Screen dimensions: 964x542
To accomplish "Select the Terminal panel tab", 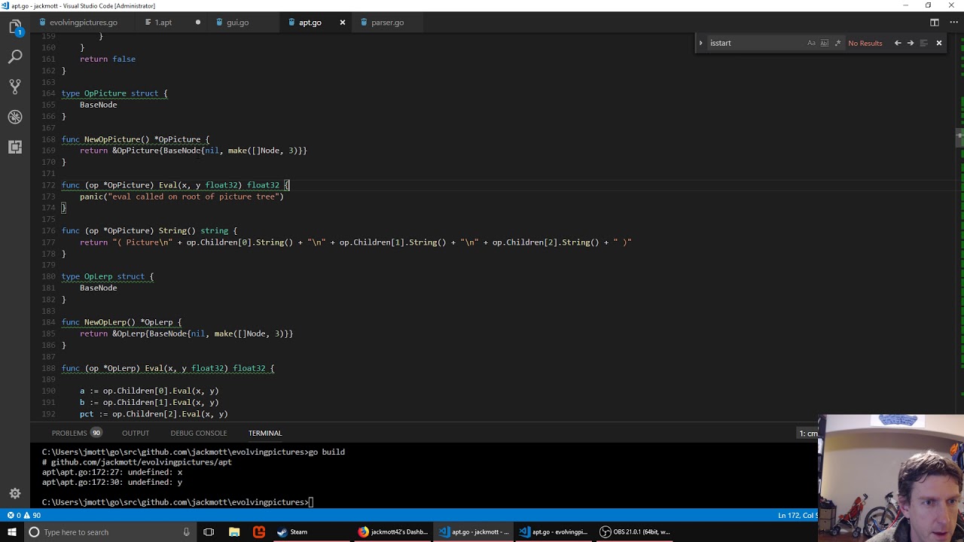I will pos(265,433).
